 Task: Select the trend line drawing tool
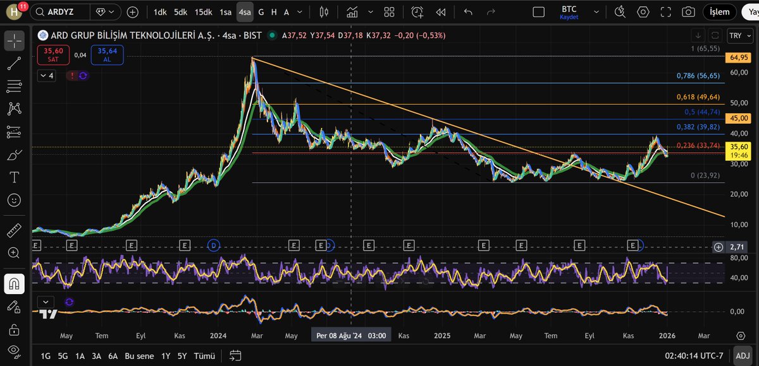(14, 63)
